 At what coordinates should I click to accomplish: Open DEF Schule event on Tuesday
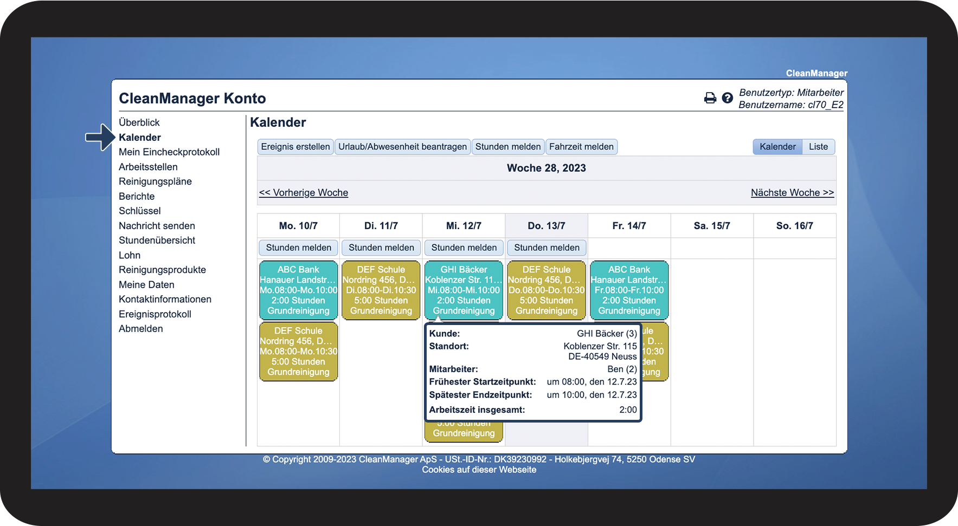(381, 290)
